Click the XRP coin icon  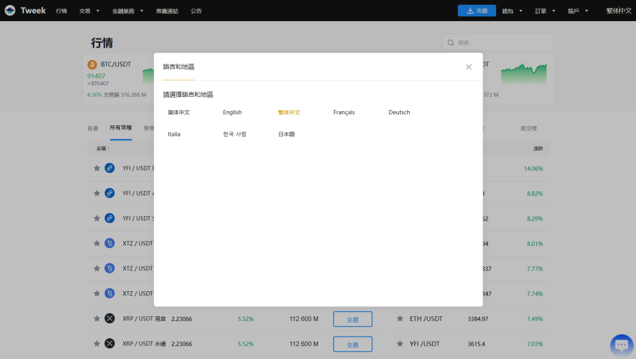click(109, 319)
